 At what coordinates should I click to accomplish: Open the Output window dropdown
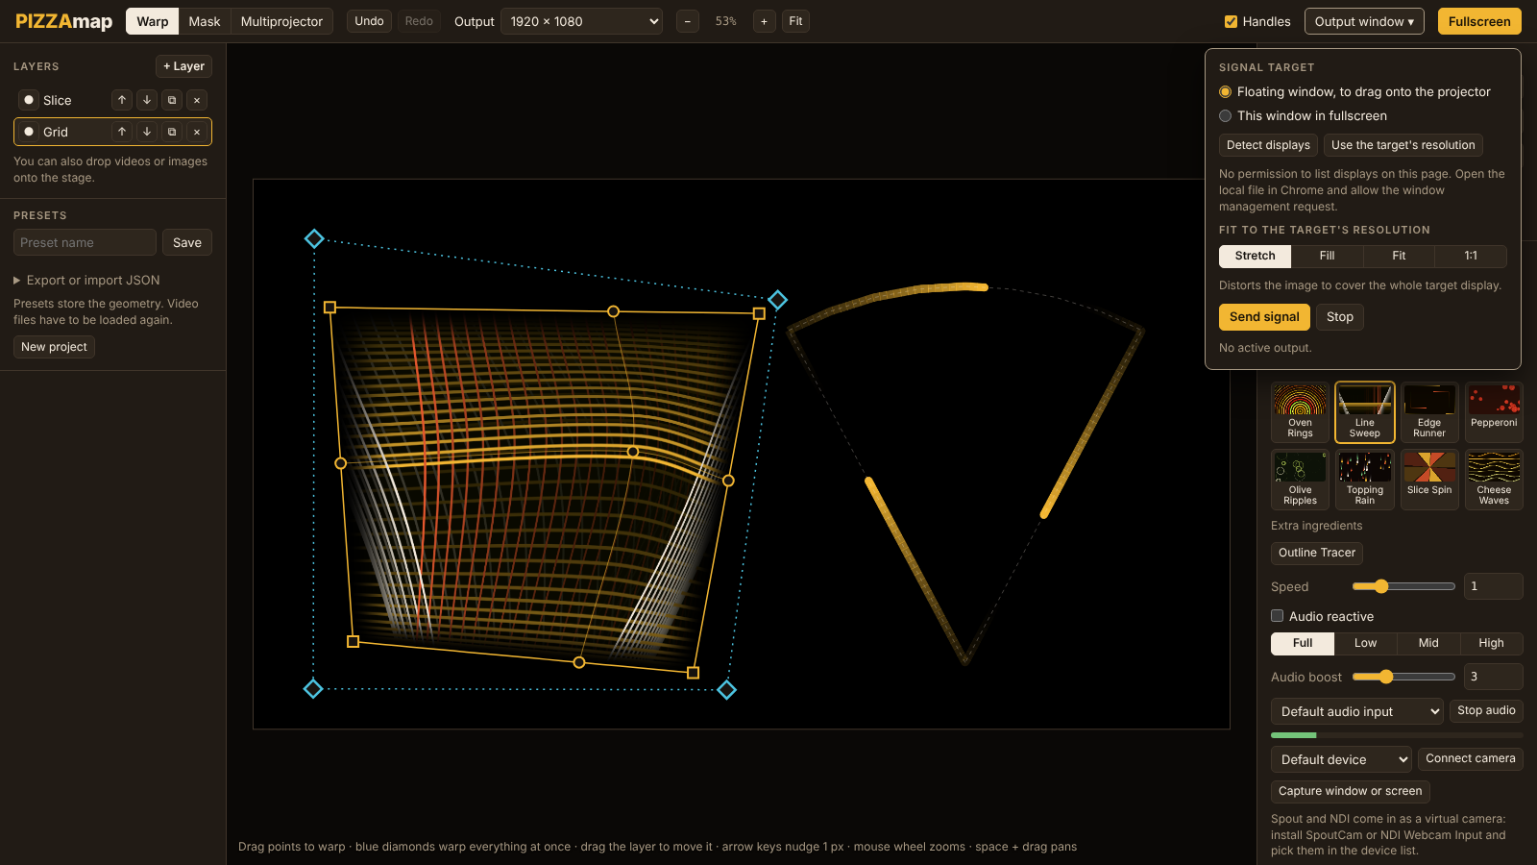[1364, 21]
